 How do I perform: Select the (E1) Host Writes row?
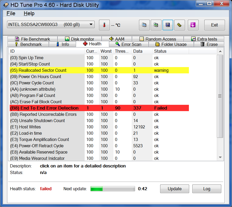click(x=99, y=127)
